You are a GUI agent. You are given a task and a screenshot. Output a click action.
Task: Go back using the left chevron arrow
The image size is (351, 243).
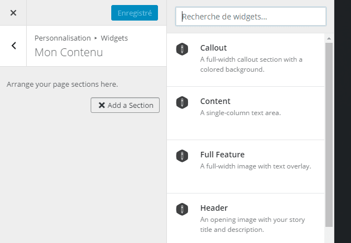tap(13, 46)
